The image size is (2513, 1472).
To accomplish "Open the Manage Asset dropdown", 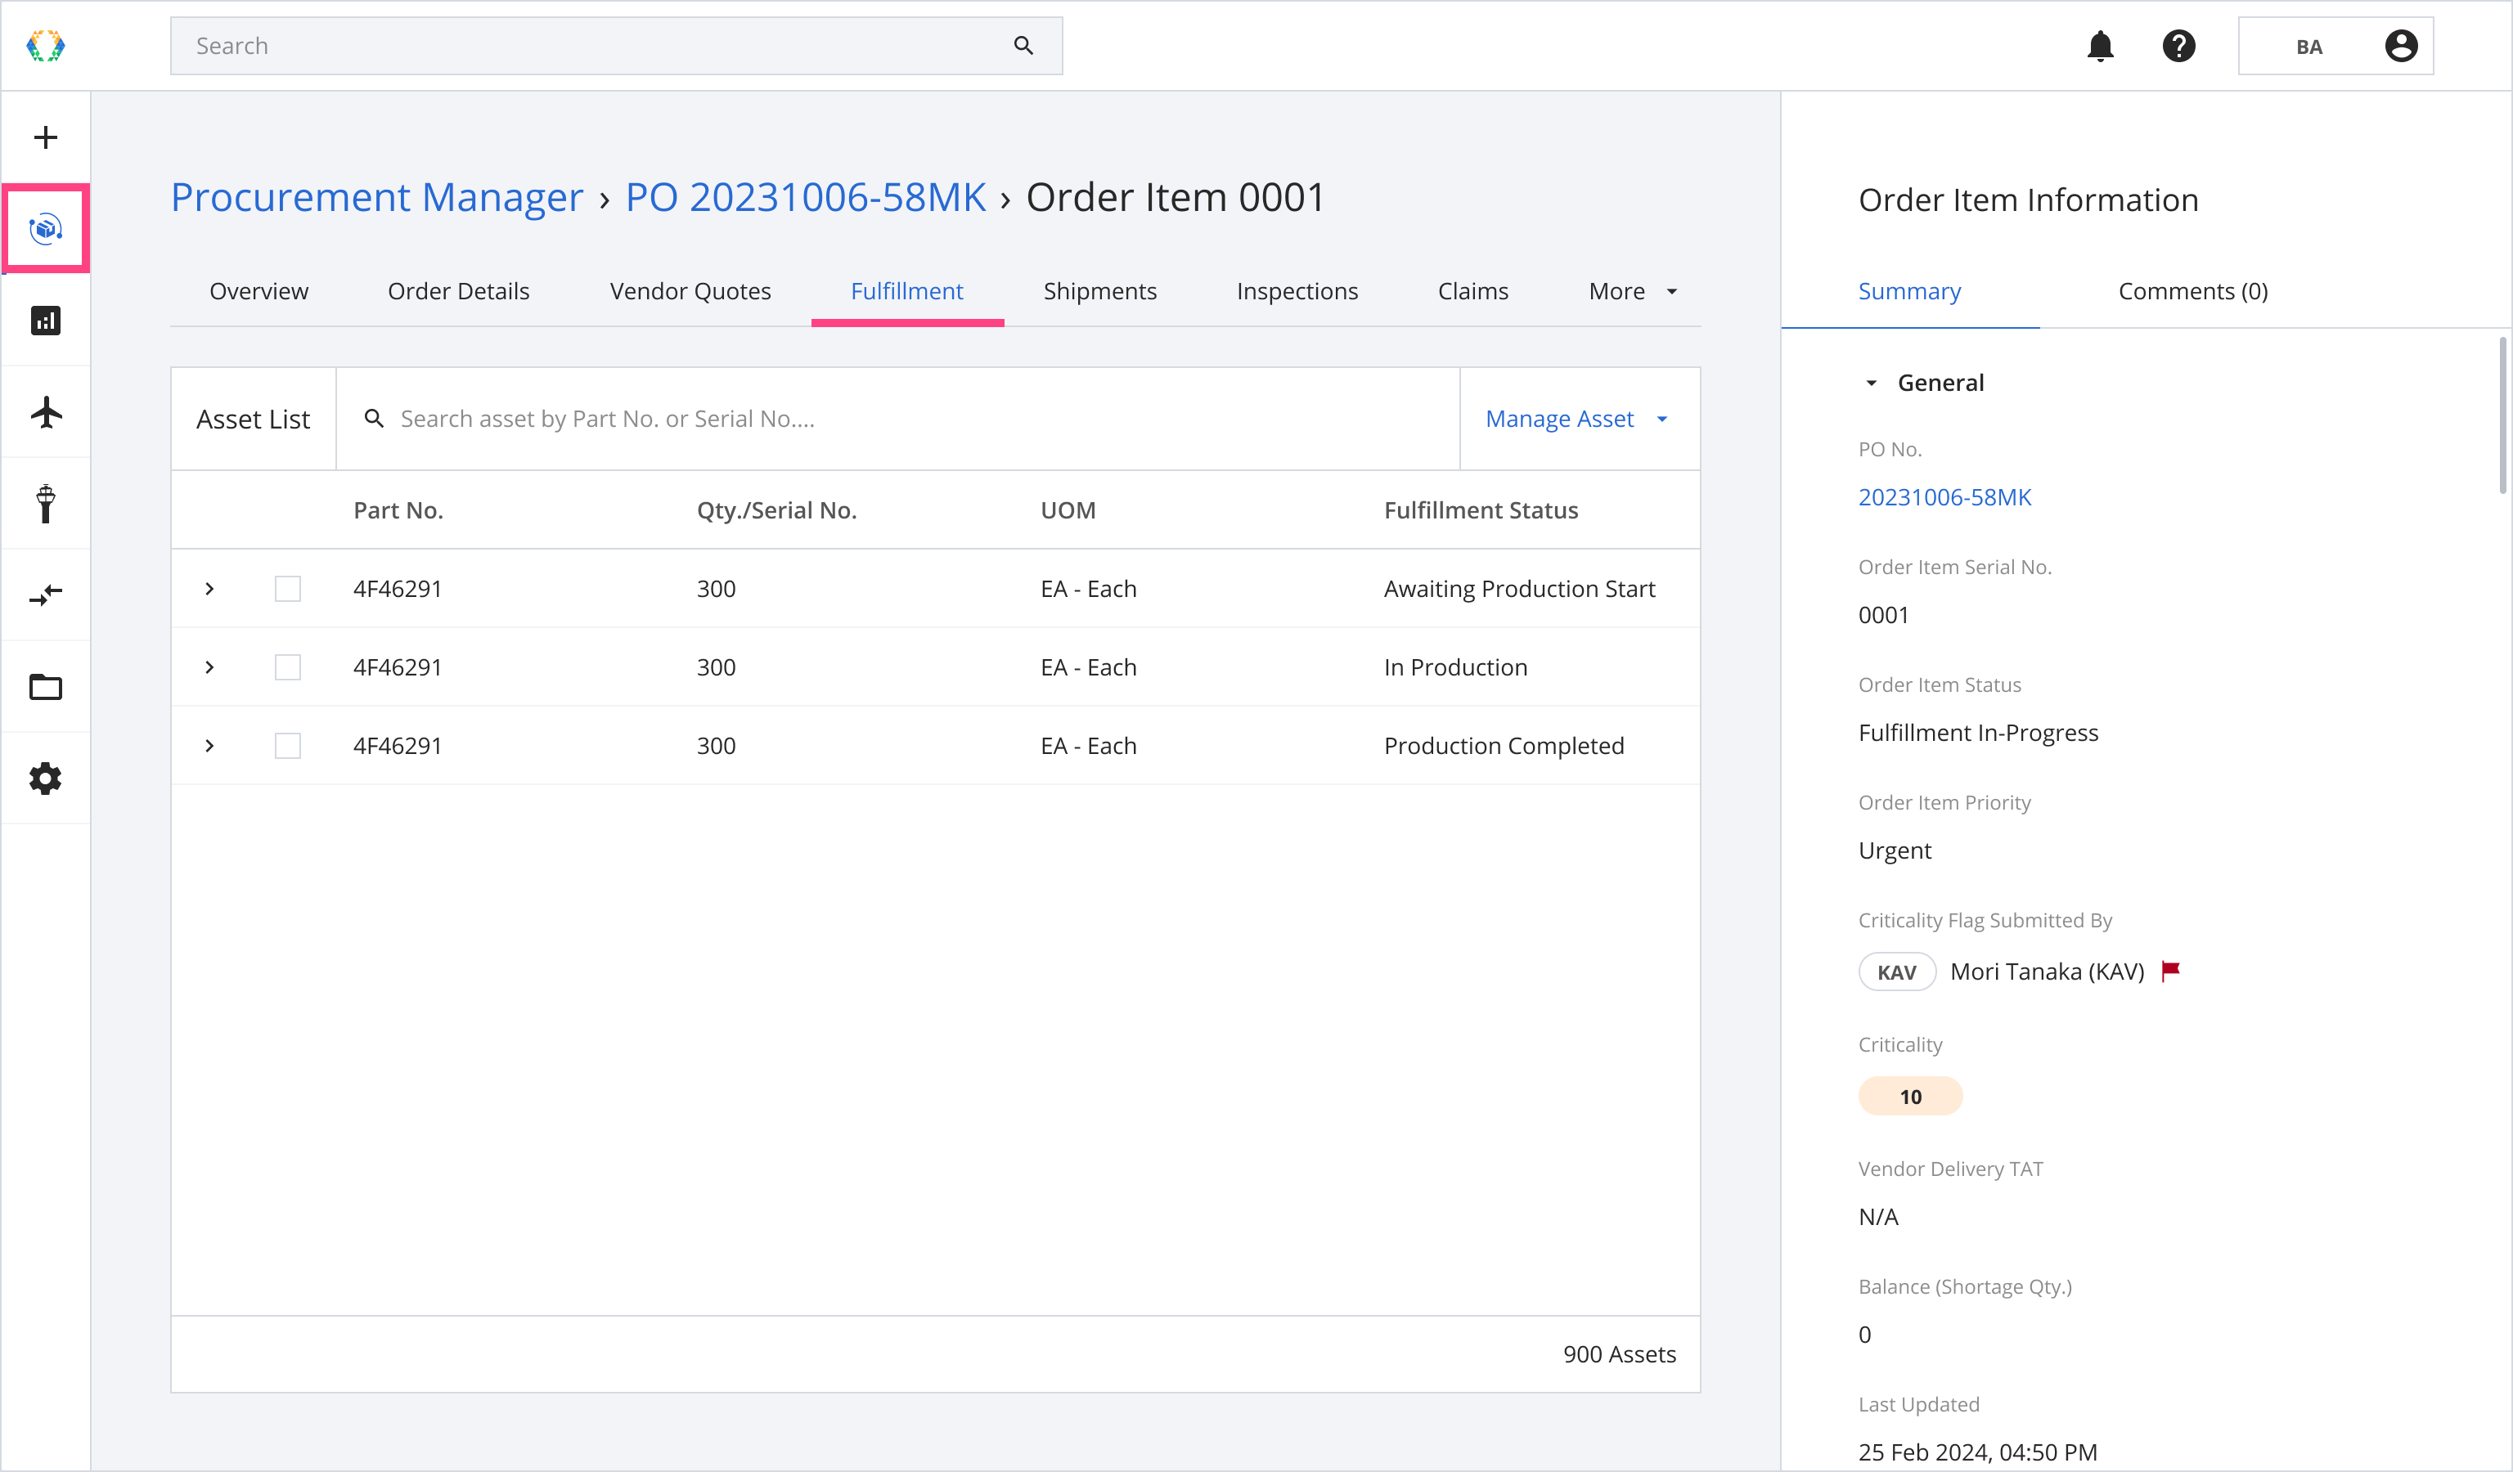I will tap(1580, 419).
